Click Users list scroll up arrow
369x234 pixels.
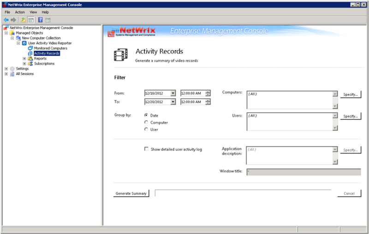click(335, 116)
